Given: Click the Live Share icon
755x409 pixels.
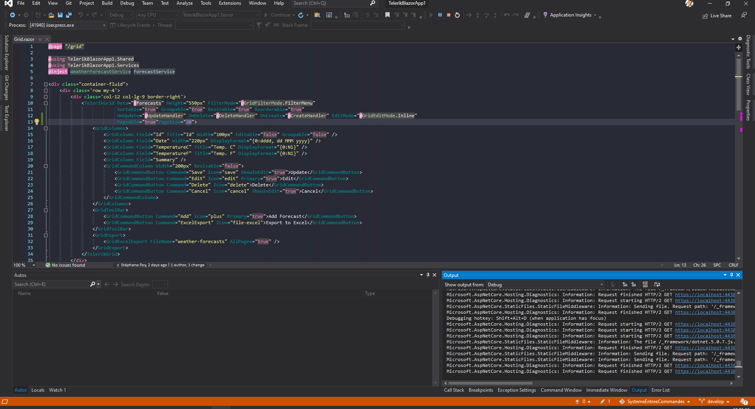Looking at the screenshot, I should [x=705, y=16].
